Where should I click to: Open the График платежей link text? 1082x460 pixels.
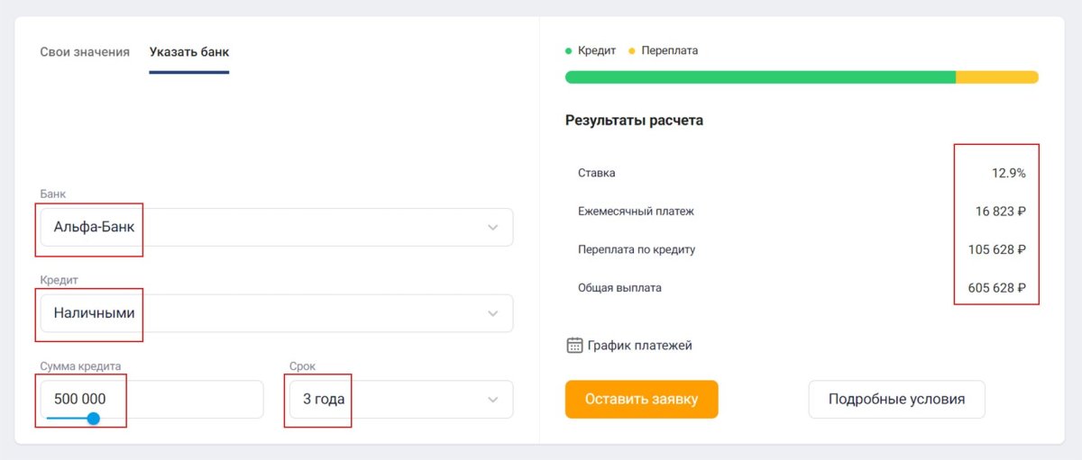(x=639, y=346)
